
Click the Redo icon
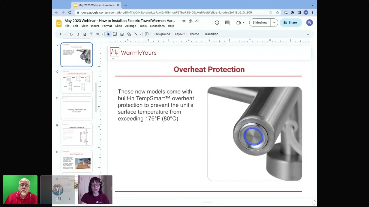tap(78, 34)
